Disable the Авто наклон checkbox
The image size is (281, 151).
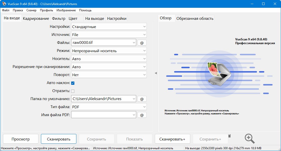click(x=73, y=83)
